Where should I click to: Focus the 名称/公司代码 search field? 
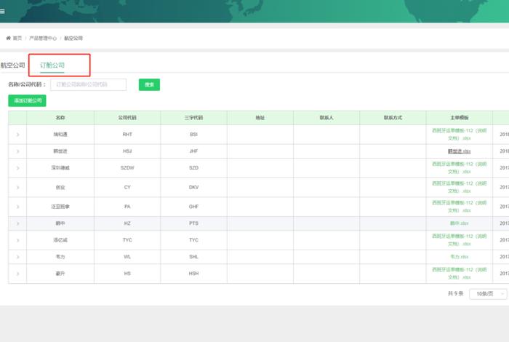pos(88,85)
